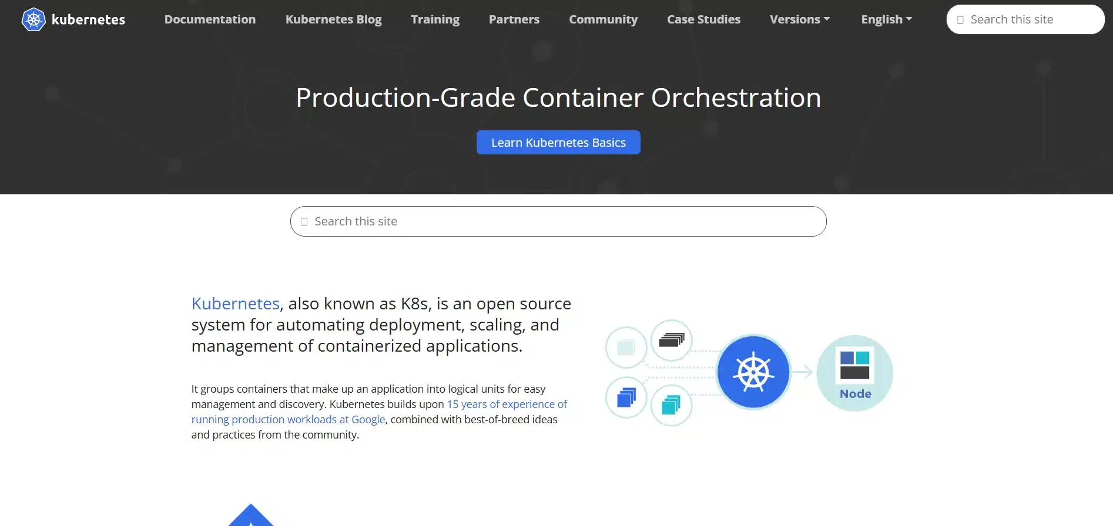Click the Production-Grade Container Orchestration heading
The image size is (1113, 526).
click(558, 97)
